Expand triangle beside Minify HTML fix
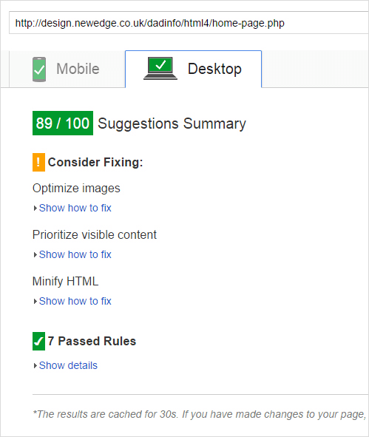Image resolution: width=369 pixels, height=437 pixels. [35, 301]
